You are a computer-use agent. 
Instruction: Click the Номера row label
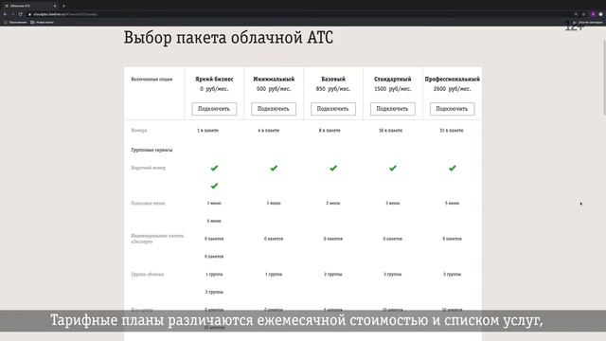139,131
